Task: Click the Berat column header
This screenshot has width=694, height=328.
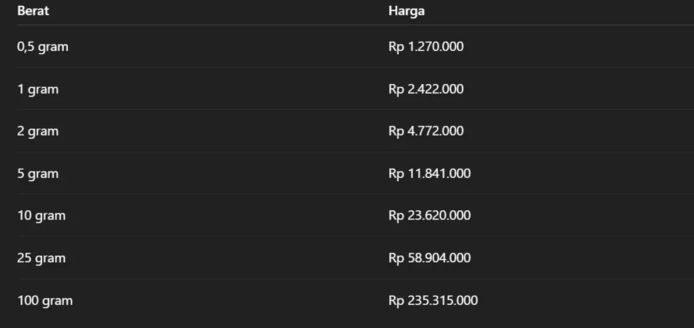Action: pyautogui.click(x=33, y=11)
